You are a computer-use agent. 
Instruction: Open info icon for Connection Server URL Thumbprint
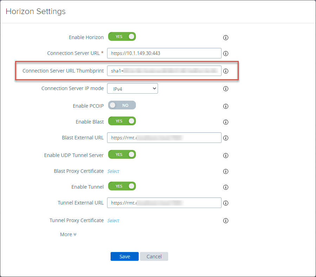(226, 71)
